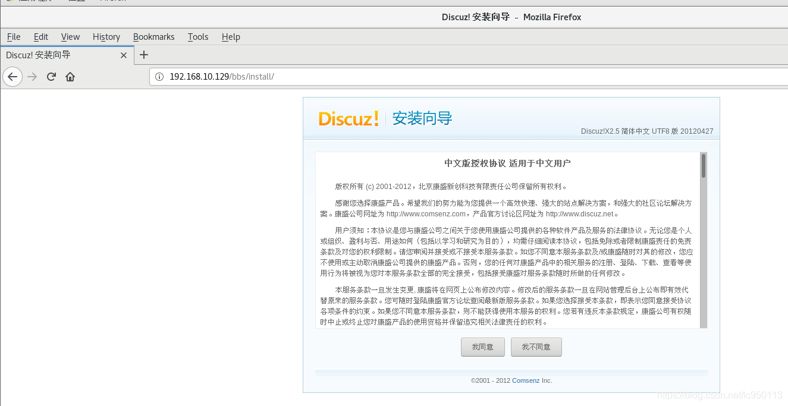Agree to the license with 我同意
Image resolution: width=788 pixels, height=406 pixels.
coord(483,347)
